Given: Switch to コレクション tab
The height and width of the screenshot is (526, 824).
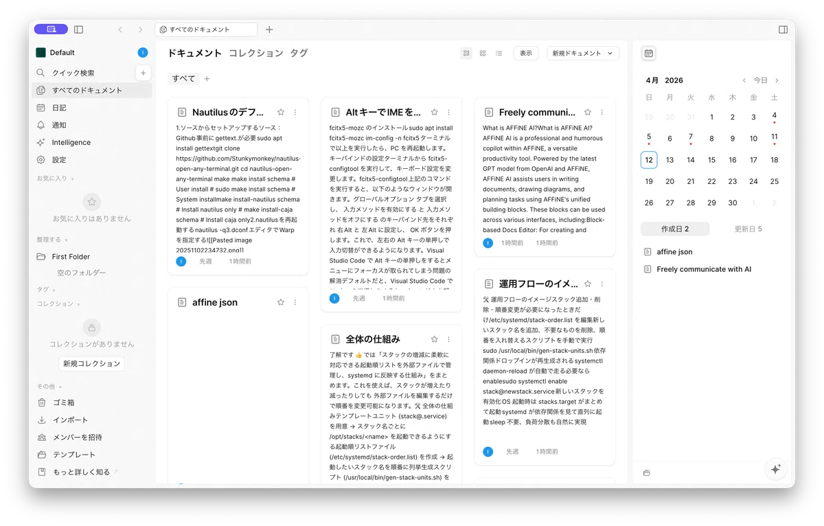Looking at the screenshot, I should 255,53.
